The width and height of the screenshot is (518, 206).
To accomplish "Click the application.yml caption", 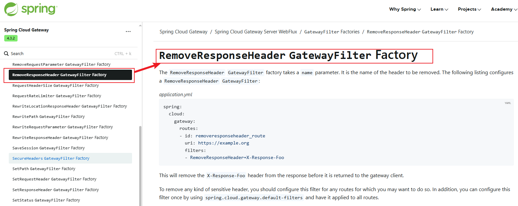I will click(176, 95).
